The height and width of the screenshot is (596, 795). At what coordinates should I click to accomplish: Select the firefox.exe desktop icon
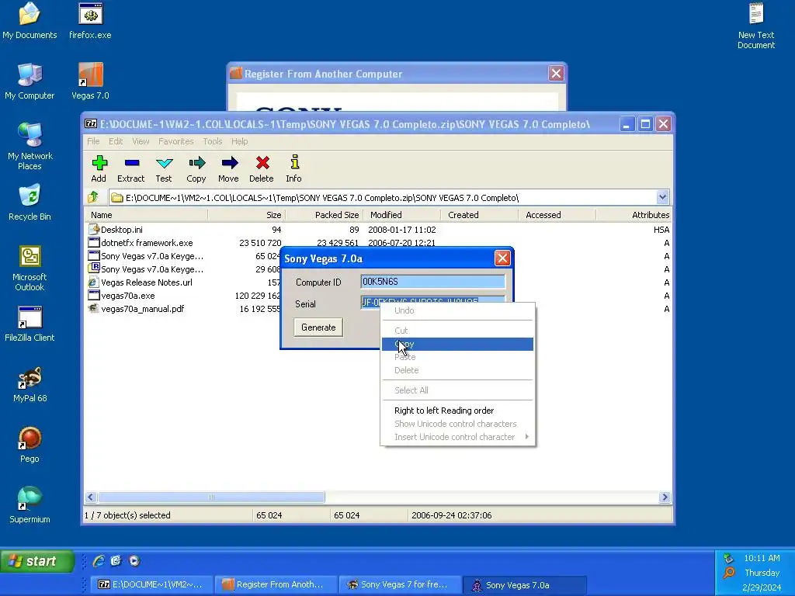click(90, 21)
